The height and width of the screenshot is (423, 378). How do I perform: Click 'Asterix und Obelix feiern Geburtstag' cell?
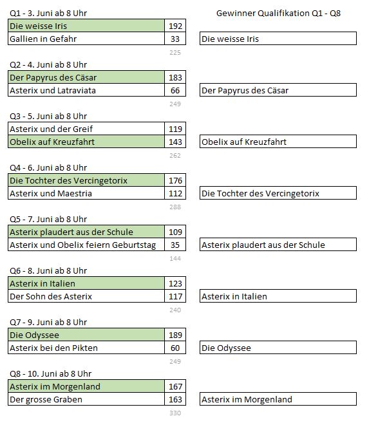pyautogui.click(x=86, y=245)
